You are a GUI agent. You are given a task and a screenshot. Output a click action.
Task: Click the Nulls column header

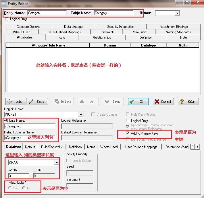183,45
